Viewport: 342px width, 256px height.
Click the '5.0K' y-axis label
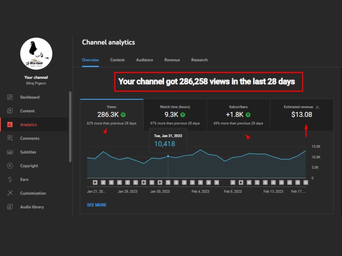click(315, 167)
